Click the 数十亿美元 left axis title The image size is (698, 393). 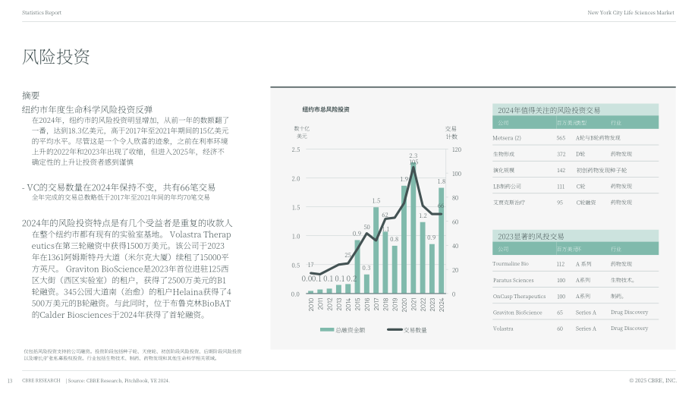pos(302,133)
